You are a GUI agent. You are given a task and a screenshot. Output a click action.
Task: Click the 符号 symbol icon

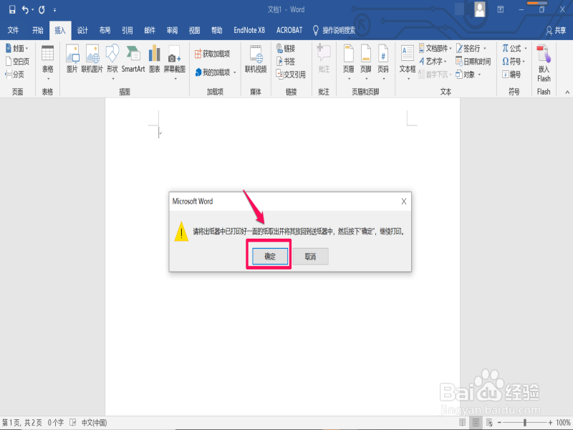(x=514, y=62)
